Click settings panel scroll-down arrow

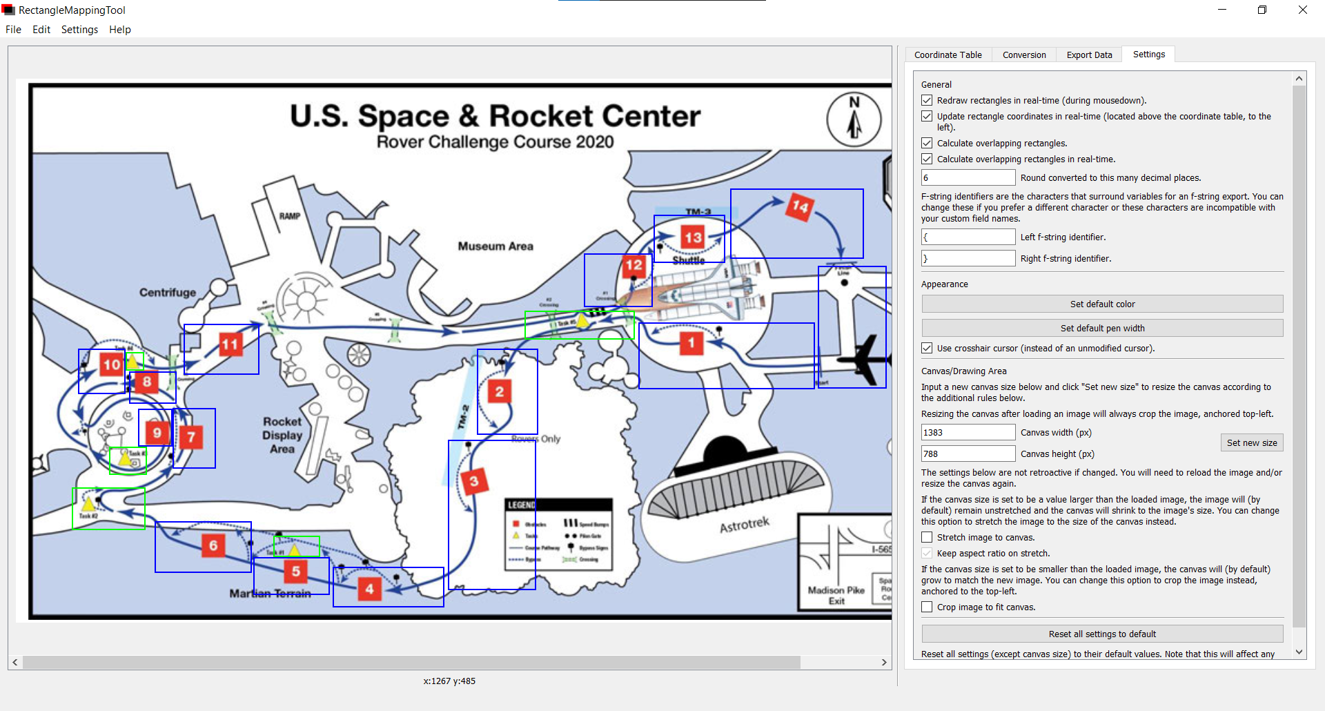click(1299, 652)
